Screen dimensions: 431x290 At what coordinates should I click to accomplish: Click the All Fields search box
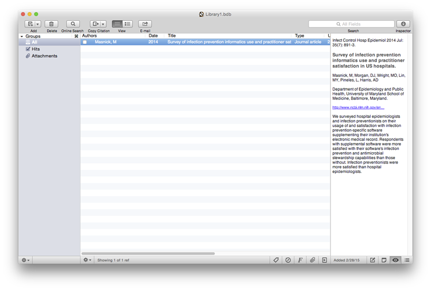coord(352,24)
